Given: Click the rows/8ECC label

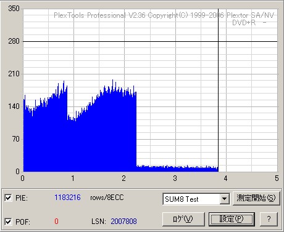Looking at the screenshot, I should (x=107, y=198).
